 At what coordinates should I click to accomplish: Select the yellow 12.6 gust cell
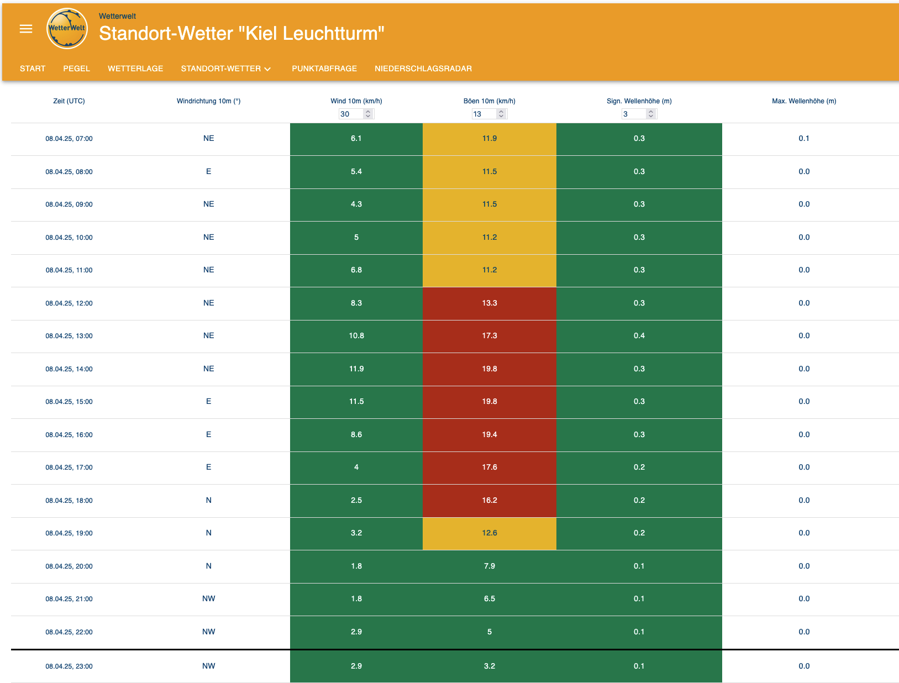(489, 533)
